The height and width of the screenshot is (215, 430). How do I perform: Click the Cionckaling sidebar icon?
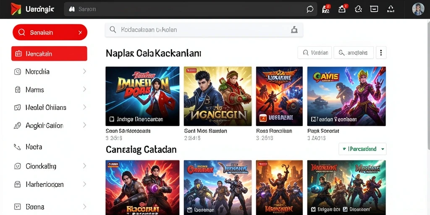pyautogui.click(x=17, y=166)
